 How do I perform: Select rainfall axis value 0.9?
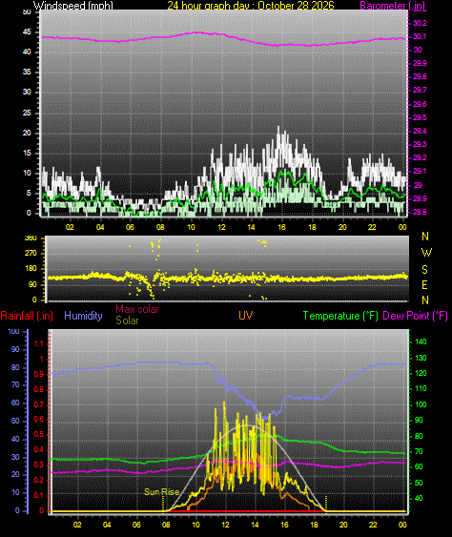[x=39, y=374]
